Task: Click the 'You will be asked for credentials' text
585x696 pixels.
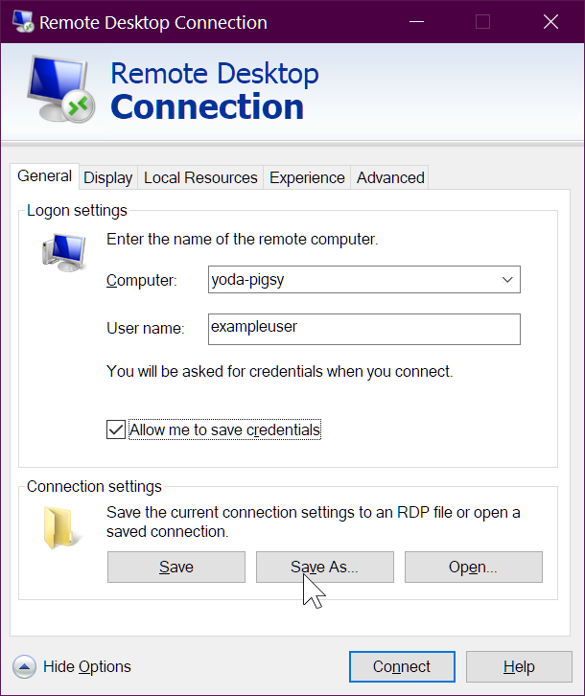Action: (x=280, y=372)
